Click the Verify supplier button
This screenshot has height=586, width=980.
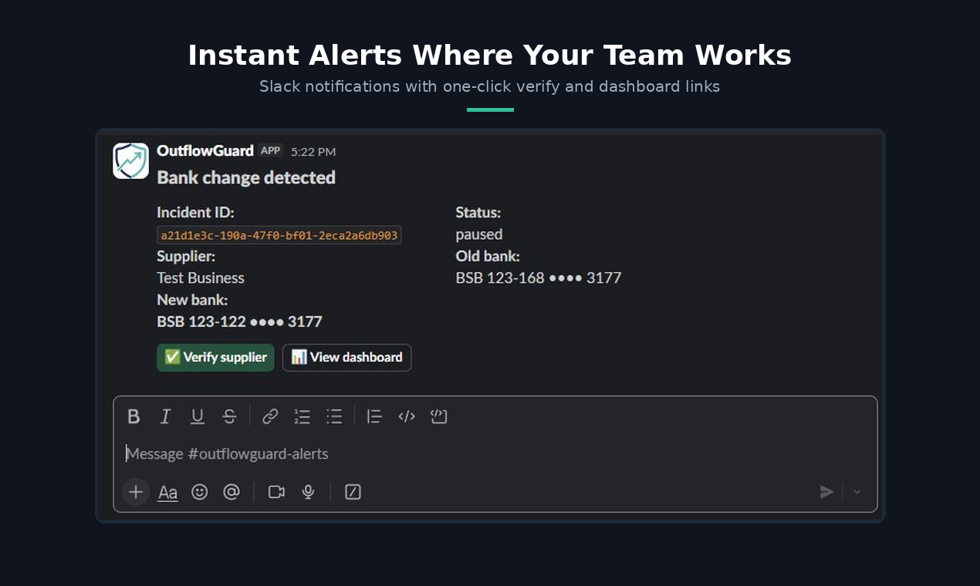(x=215, y=358)
